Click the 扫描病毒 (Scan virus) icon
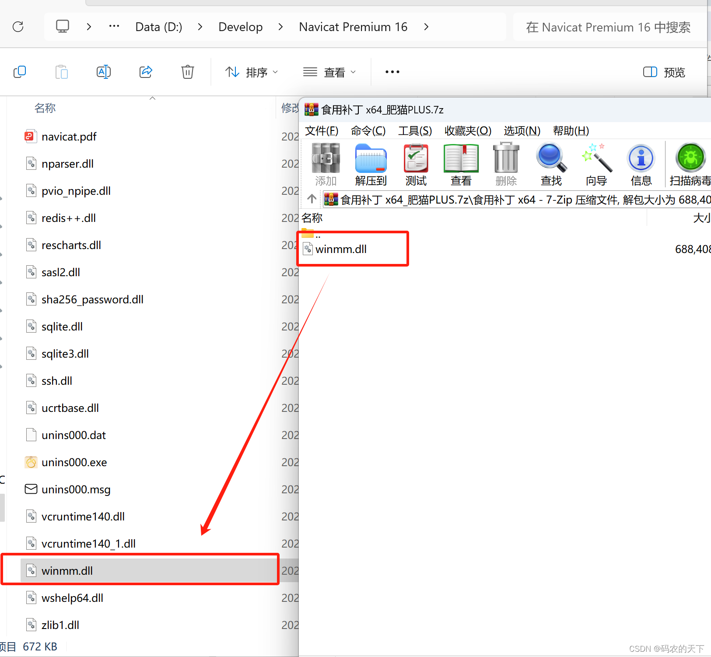 point(690,164)
